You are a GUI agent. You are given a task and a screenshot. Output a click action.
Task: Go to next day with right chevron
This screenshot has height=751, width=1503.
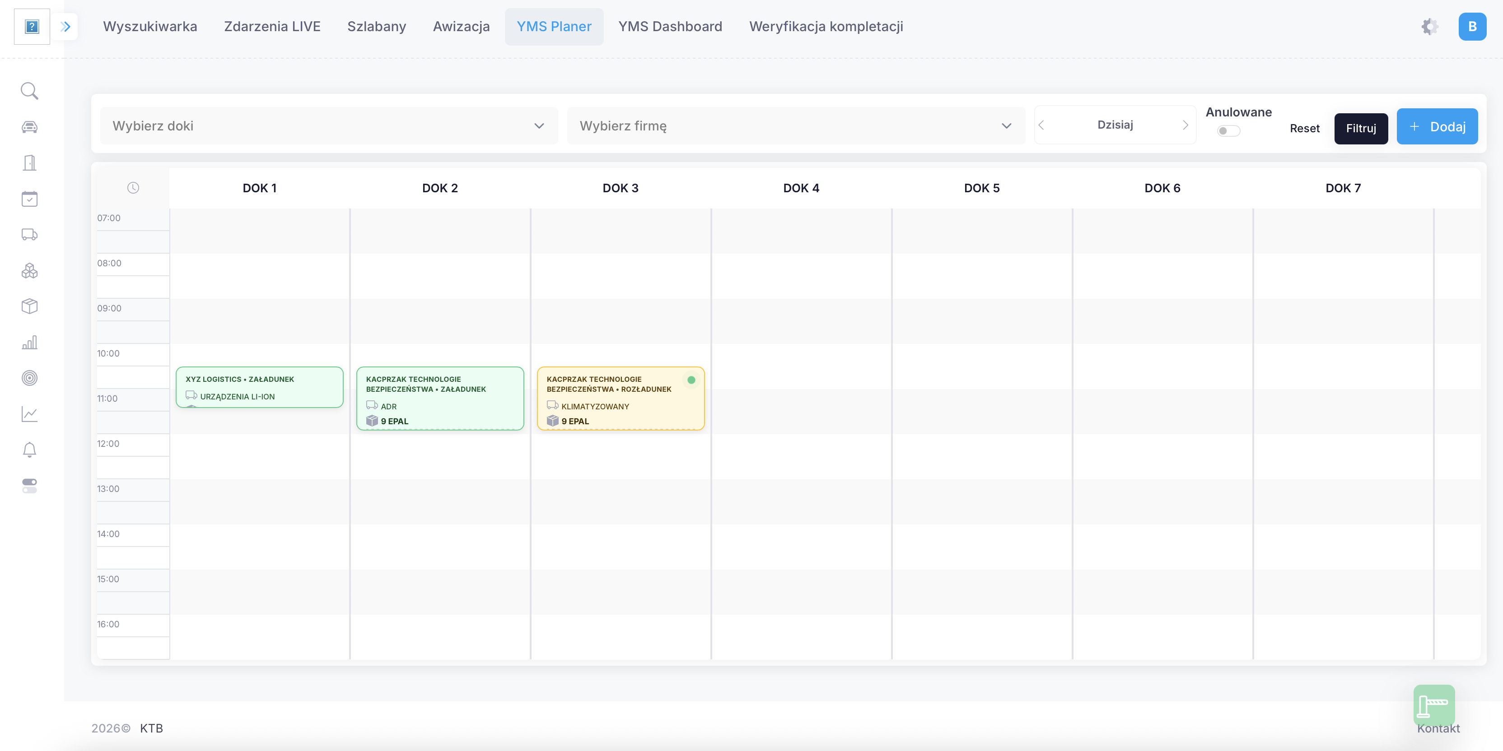1185,125
